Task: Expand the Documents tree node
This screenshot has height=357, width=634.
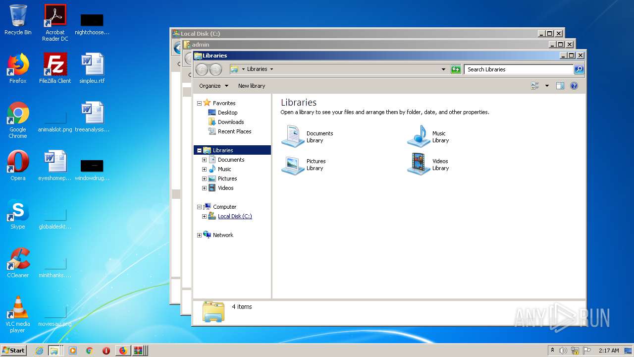Action: 204,160
